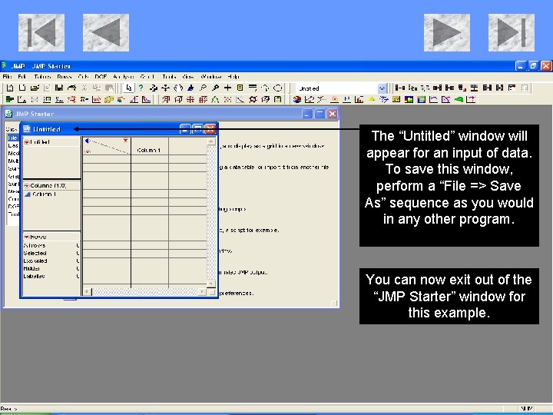Screen dimensions: 553x415
Task: Select the brush tool
Action: coord(190,88)
